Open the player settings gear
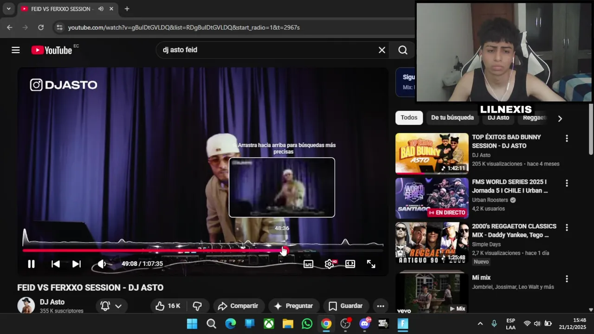 point(329,264)
